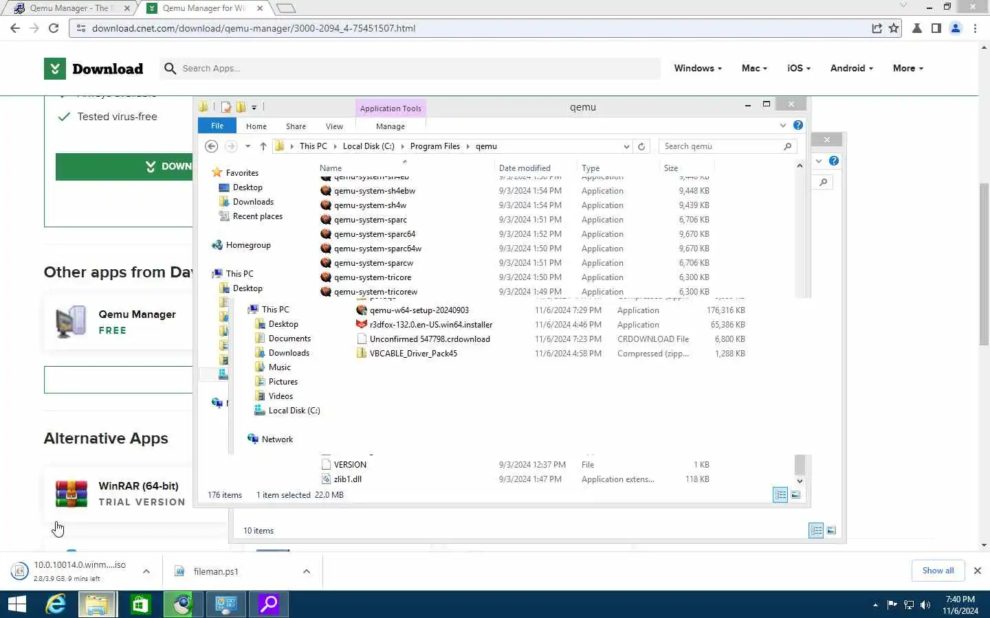Expand the More menu on CNET
The width and height of the screenshot is (990, 618).
[x=908, y=68]
